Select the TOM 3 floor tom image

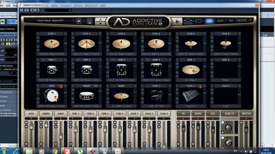[x=121, y=70]
